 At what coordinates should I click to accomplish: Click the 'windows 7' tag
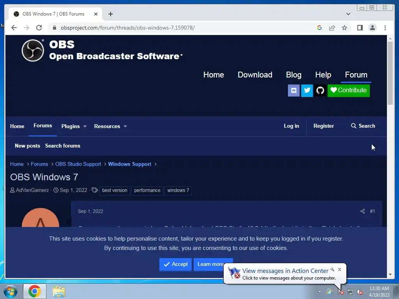(178, 190)
